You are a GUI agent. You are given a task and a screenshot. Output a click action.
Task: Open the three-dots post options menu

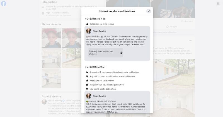pyautogui.click(x=190, y=41)
